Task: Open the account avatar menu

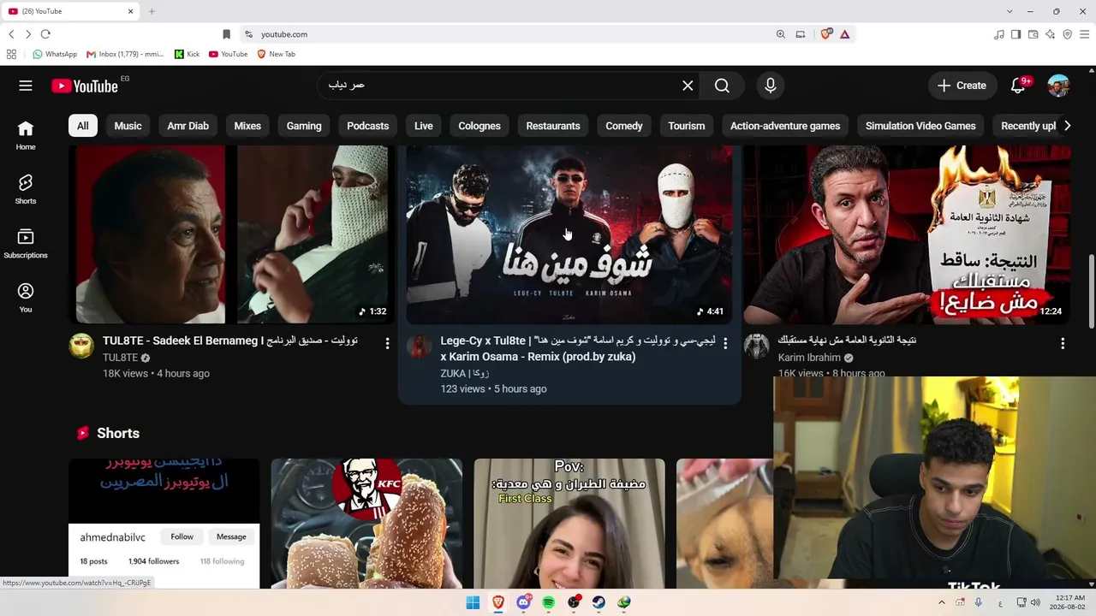Action: coord(1058,86)
